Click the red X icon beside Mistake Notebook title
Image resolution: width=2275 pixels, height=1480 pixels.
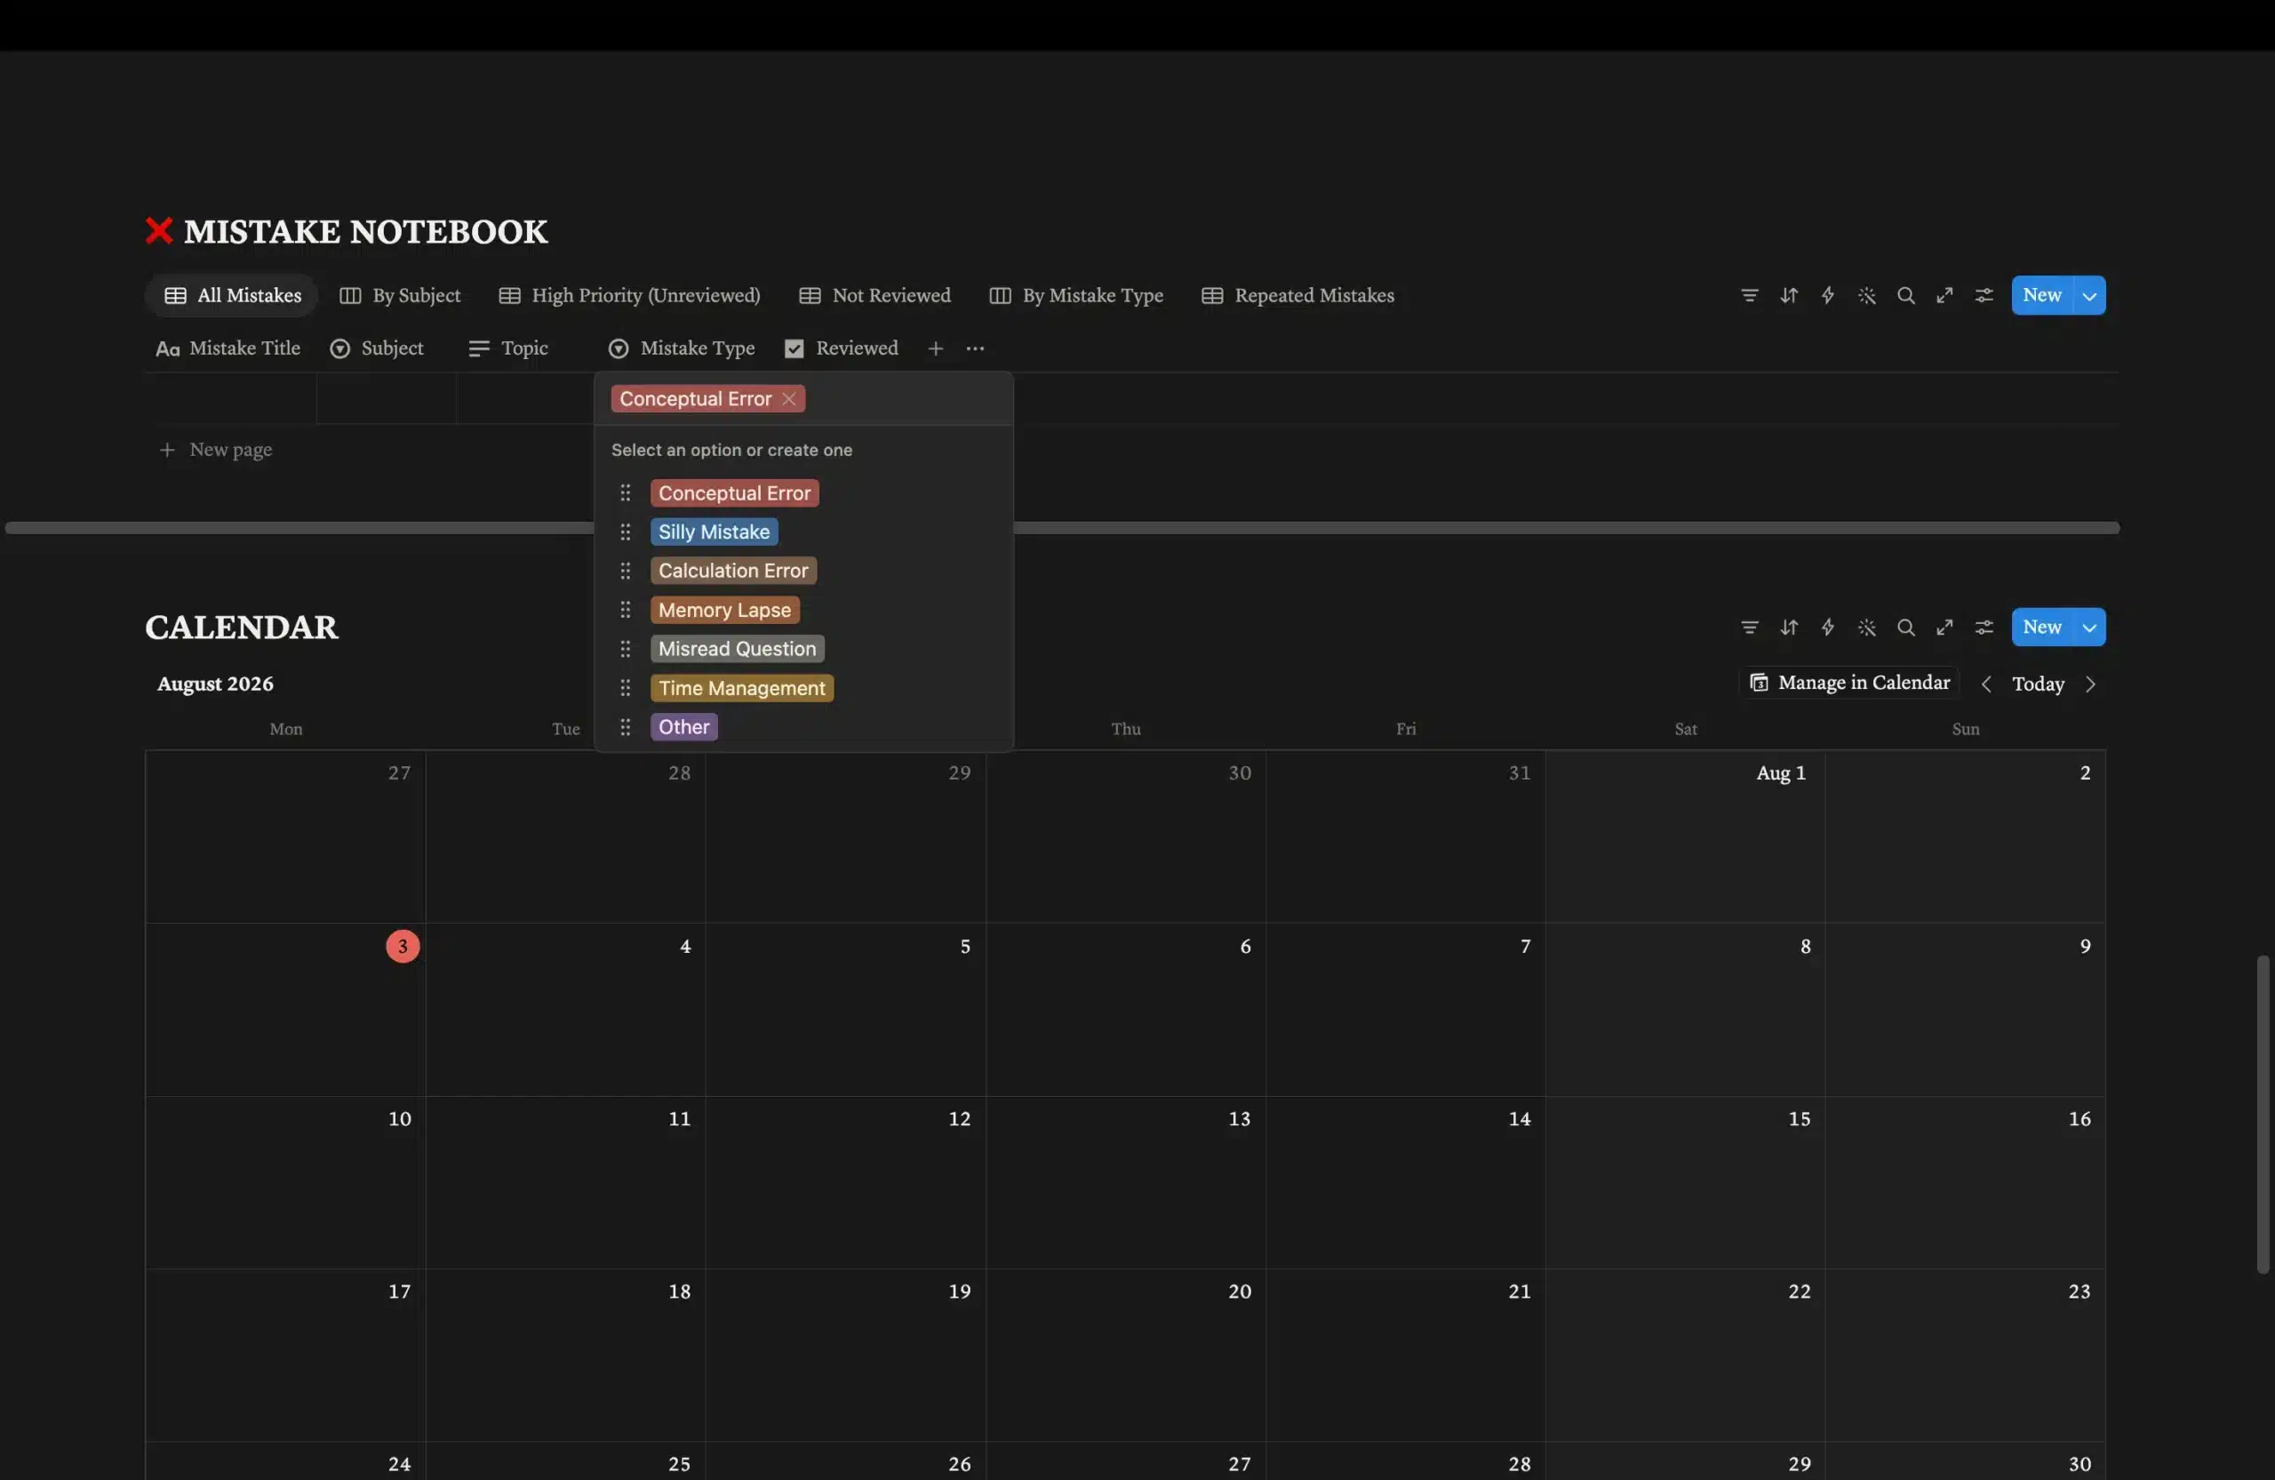point(159,230)
